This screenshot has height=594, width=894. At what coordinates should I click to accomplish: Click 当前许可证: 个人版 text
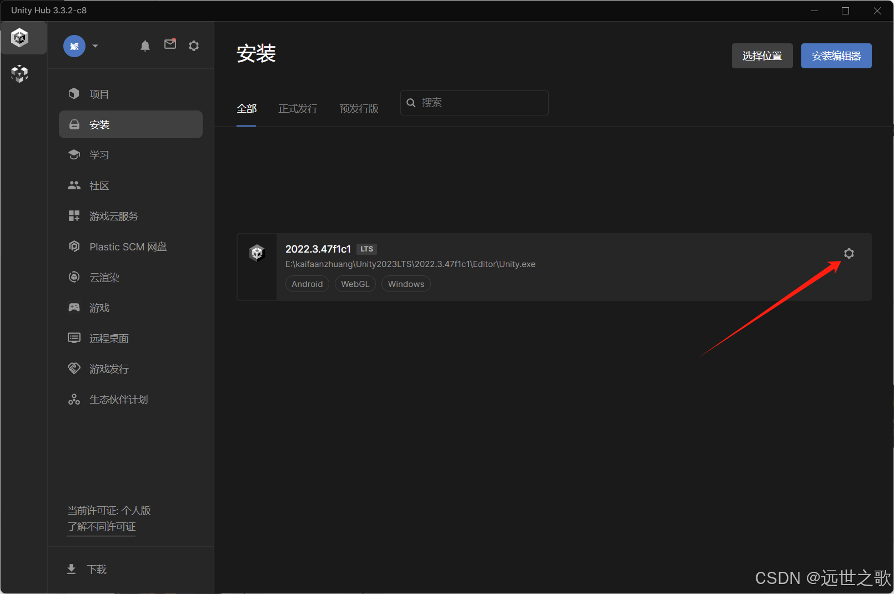[109, 510]
